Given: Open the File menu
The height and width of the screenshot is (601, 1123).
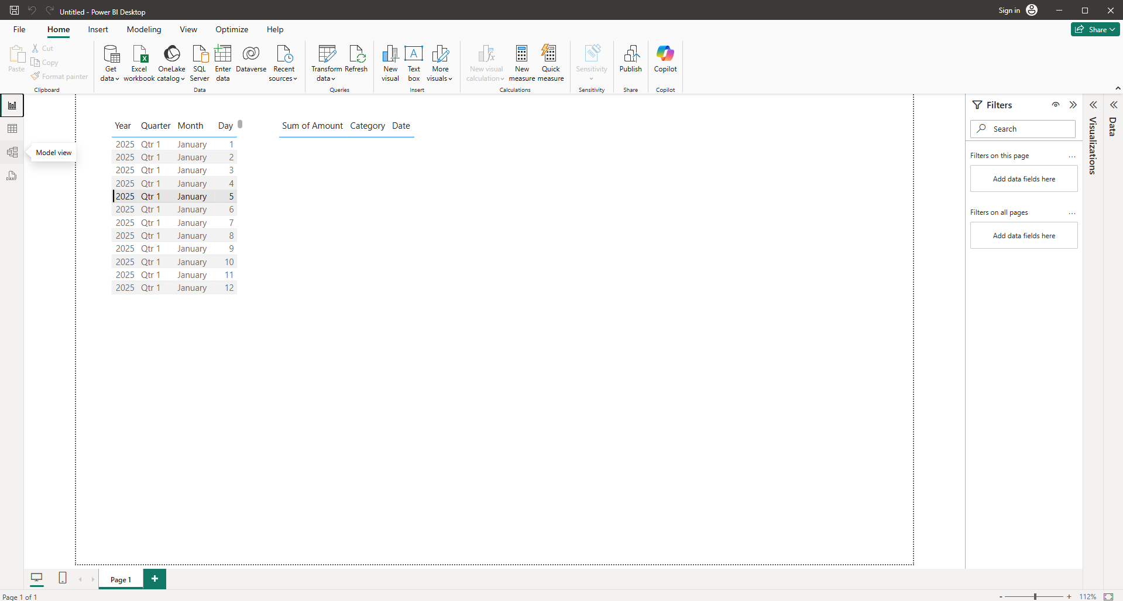Looking at the screenshot, I should pyautogui.click(x=19, y=29).
